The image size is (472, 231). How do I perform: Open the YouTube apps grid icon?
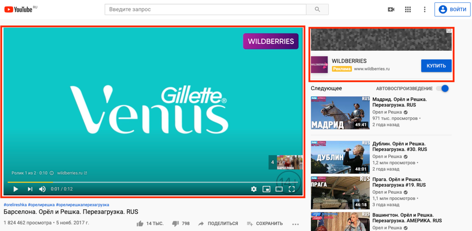408,9
